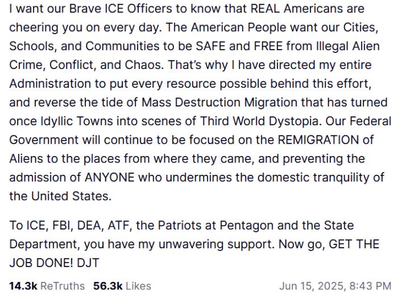Click the phrase To ICE, FBI, DEA, ATF
This screenshot has height=299, width=398.
71,226
